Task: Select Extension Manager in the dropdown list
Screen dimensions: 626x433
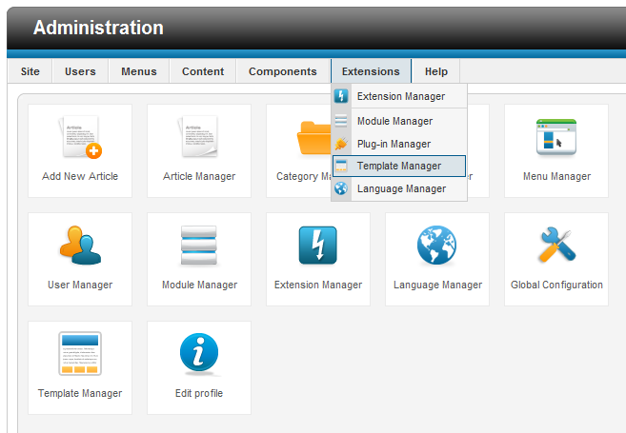Action: 400,97
